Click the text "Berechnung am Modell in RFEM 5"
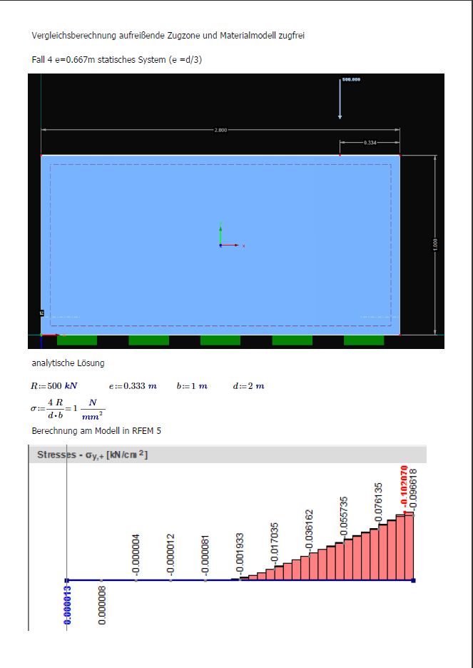The height and width of the screenshot is (668, 473). pyautogui.click(x=96, y=431)
